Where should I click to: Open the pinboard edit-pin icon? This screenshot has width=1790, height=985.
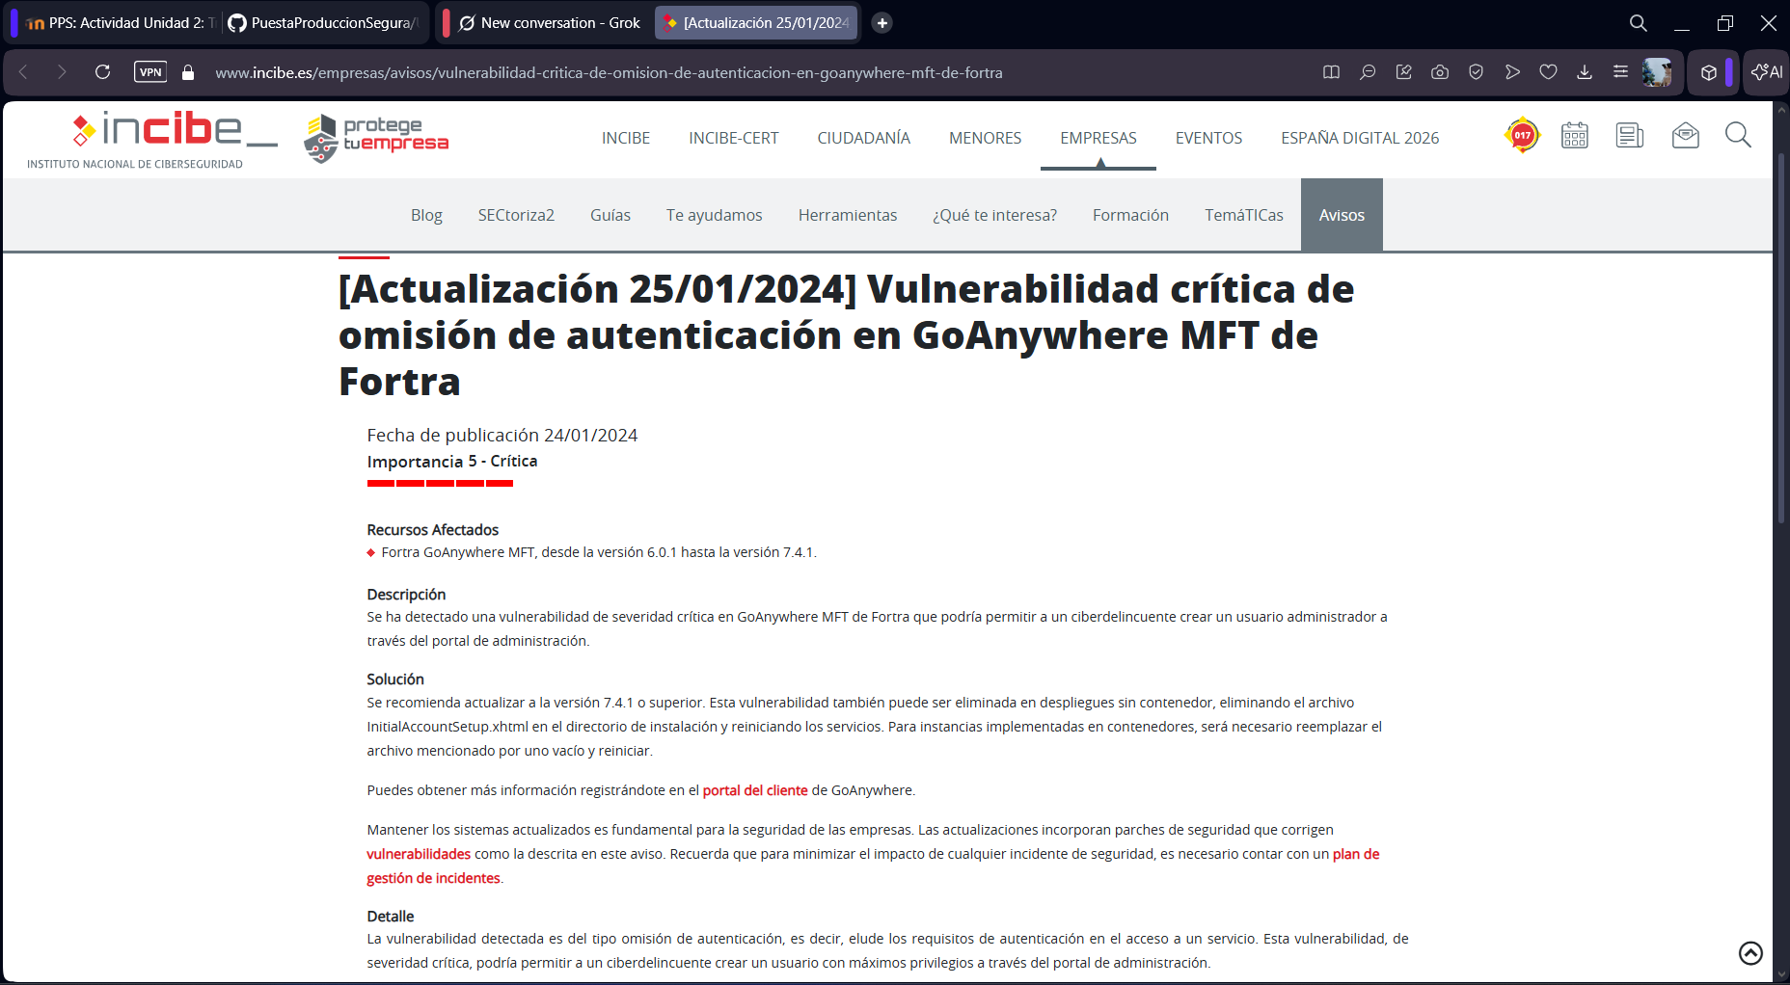point(1403,72)
